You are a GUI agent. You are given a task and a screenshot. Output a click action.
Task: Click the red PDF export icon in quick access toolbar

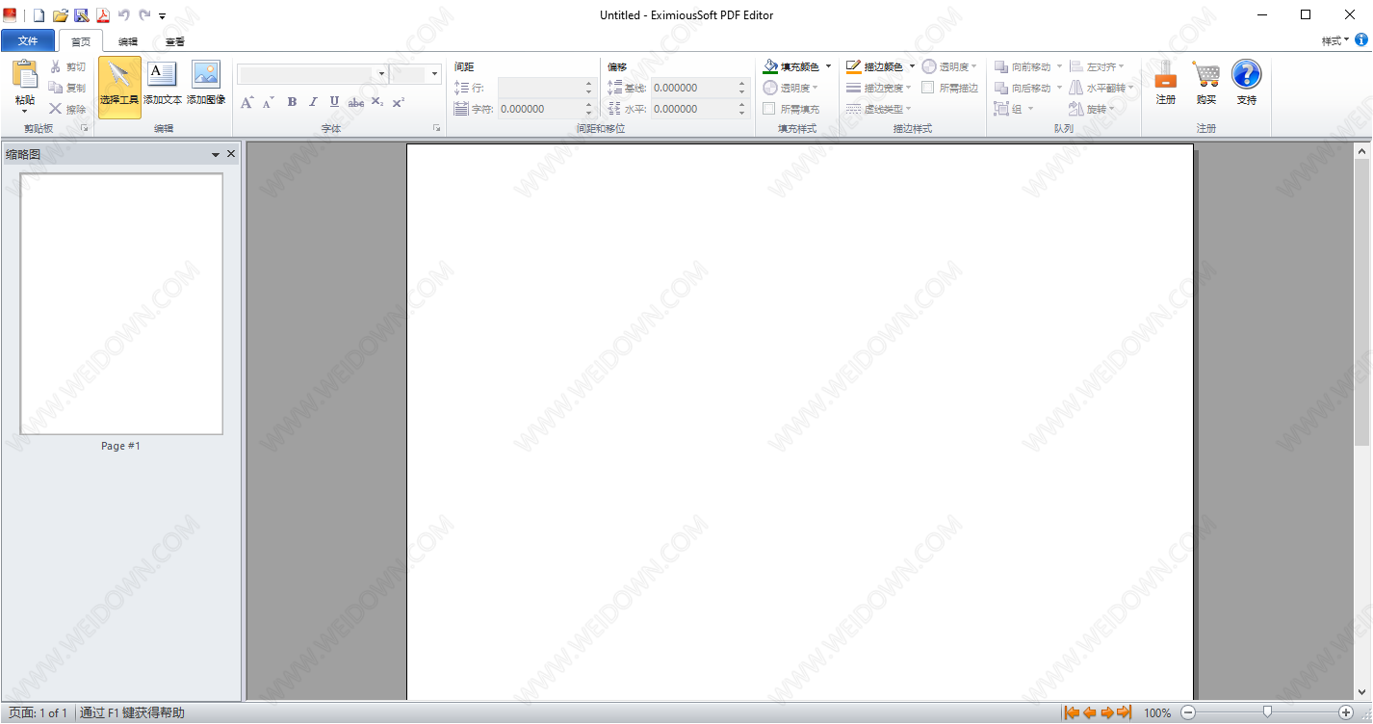102,15
